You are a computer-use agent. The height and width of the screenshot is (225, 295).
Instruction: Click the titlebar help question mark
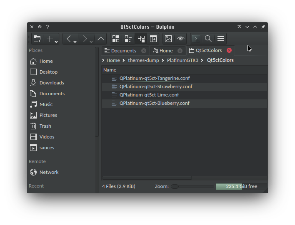pos(48,27)
